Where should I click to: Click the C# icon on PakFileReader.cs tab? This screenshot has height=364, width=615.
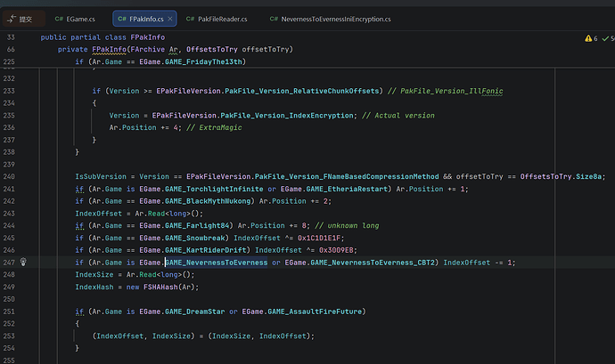(190, 19)
